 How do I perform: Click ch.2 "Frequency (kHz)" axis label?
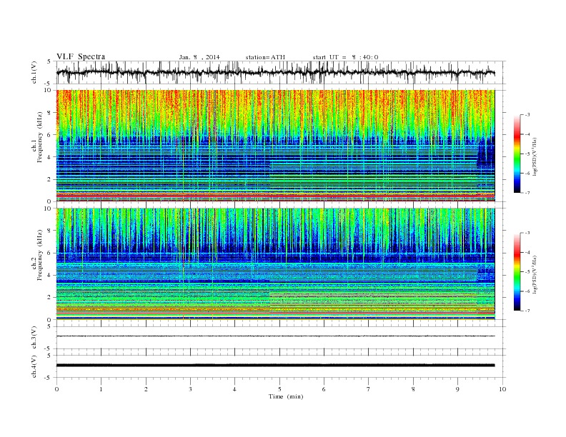39,255
